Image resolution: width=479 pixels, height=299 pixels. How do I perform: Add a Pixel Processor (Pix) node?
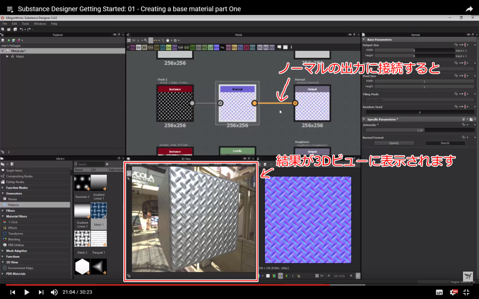click(x=223, y=47)
